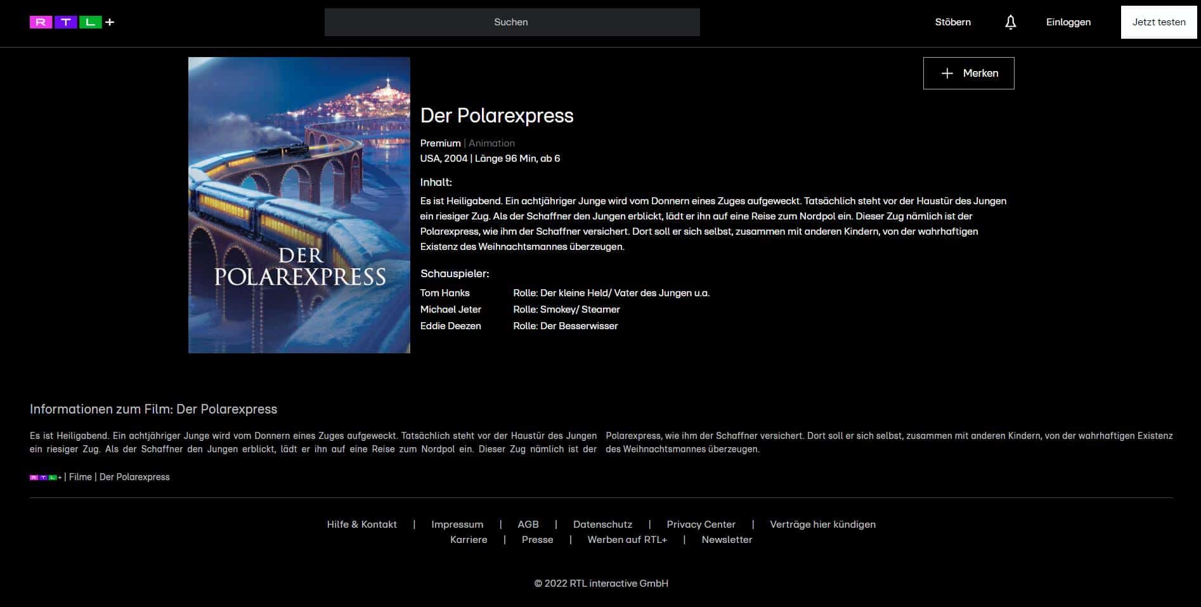Click the Inhalt heading
This screenshot has width=1201, height=607.
pyautogui.click(x=436, y=183)
